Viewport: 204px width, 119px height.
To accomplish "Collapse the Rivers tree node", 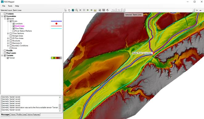I will click(x=8, y=21).
